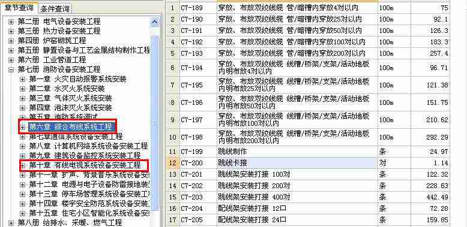Switch to 章节查询 tab

(19, 7)
